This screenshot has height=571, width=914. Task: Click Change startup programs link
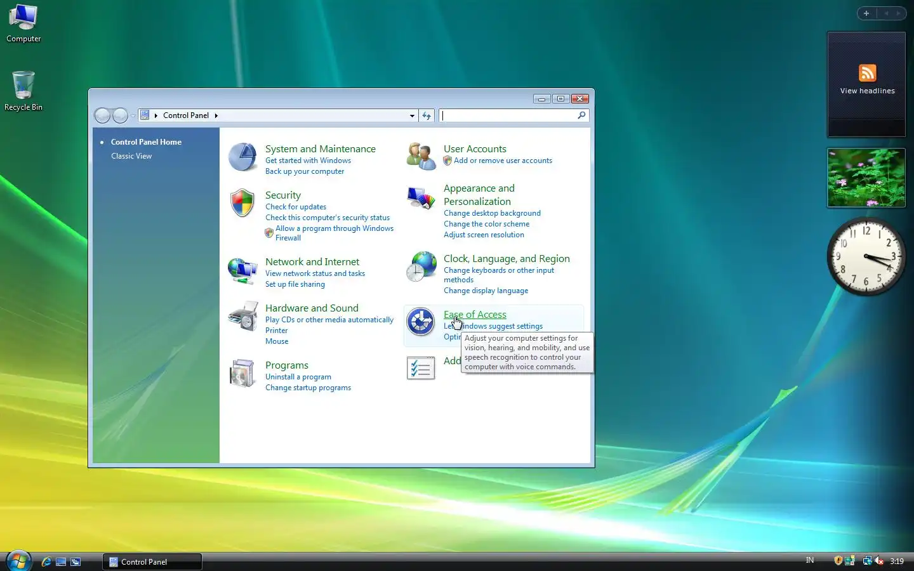308,388
